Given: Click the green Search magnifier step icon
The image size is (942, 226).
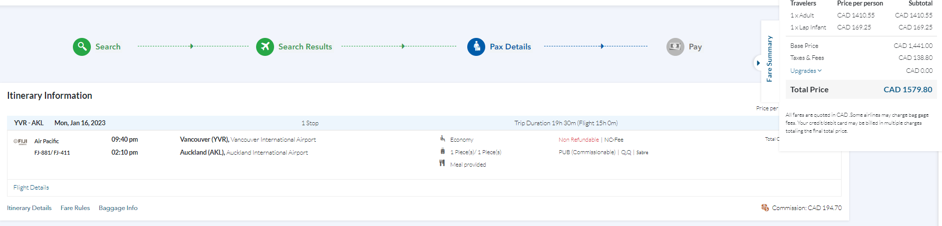Looking at the screenshot, I should pyautogui.click(x=82, y=47).
